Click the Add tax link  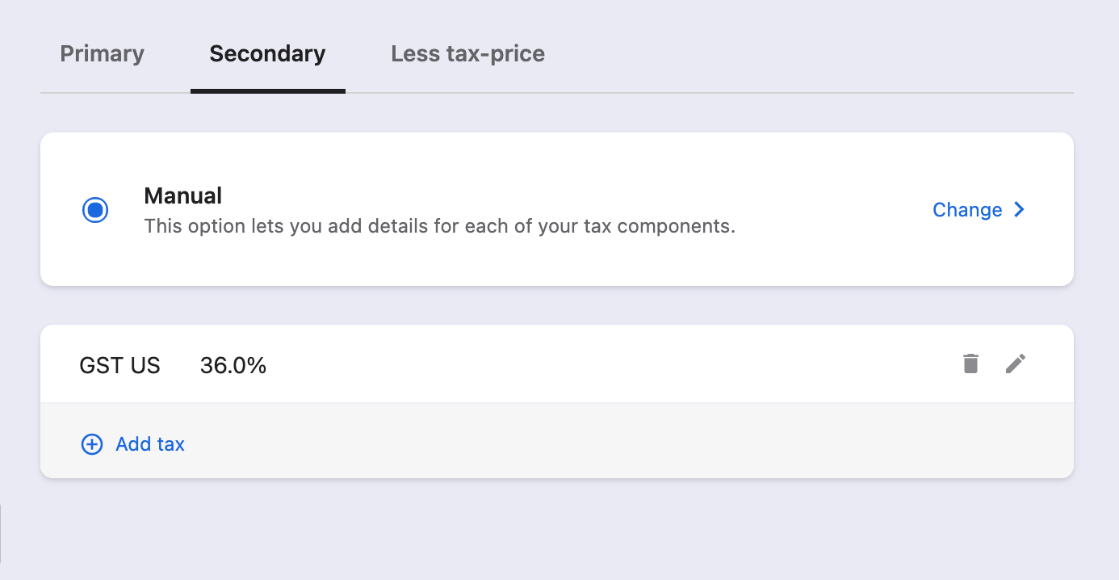[x=150, y=444]
